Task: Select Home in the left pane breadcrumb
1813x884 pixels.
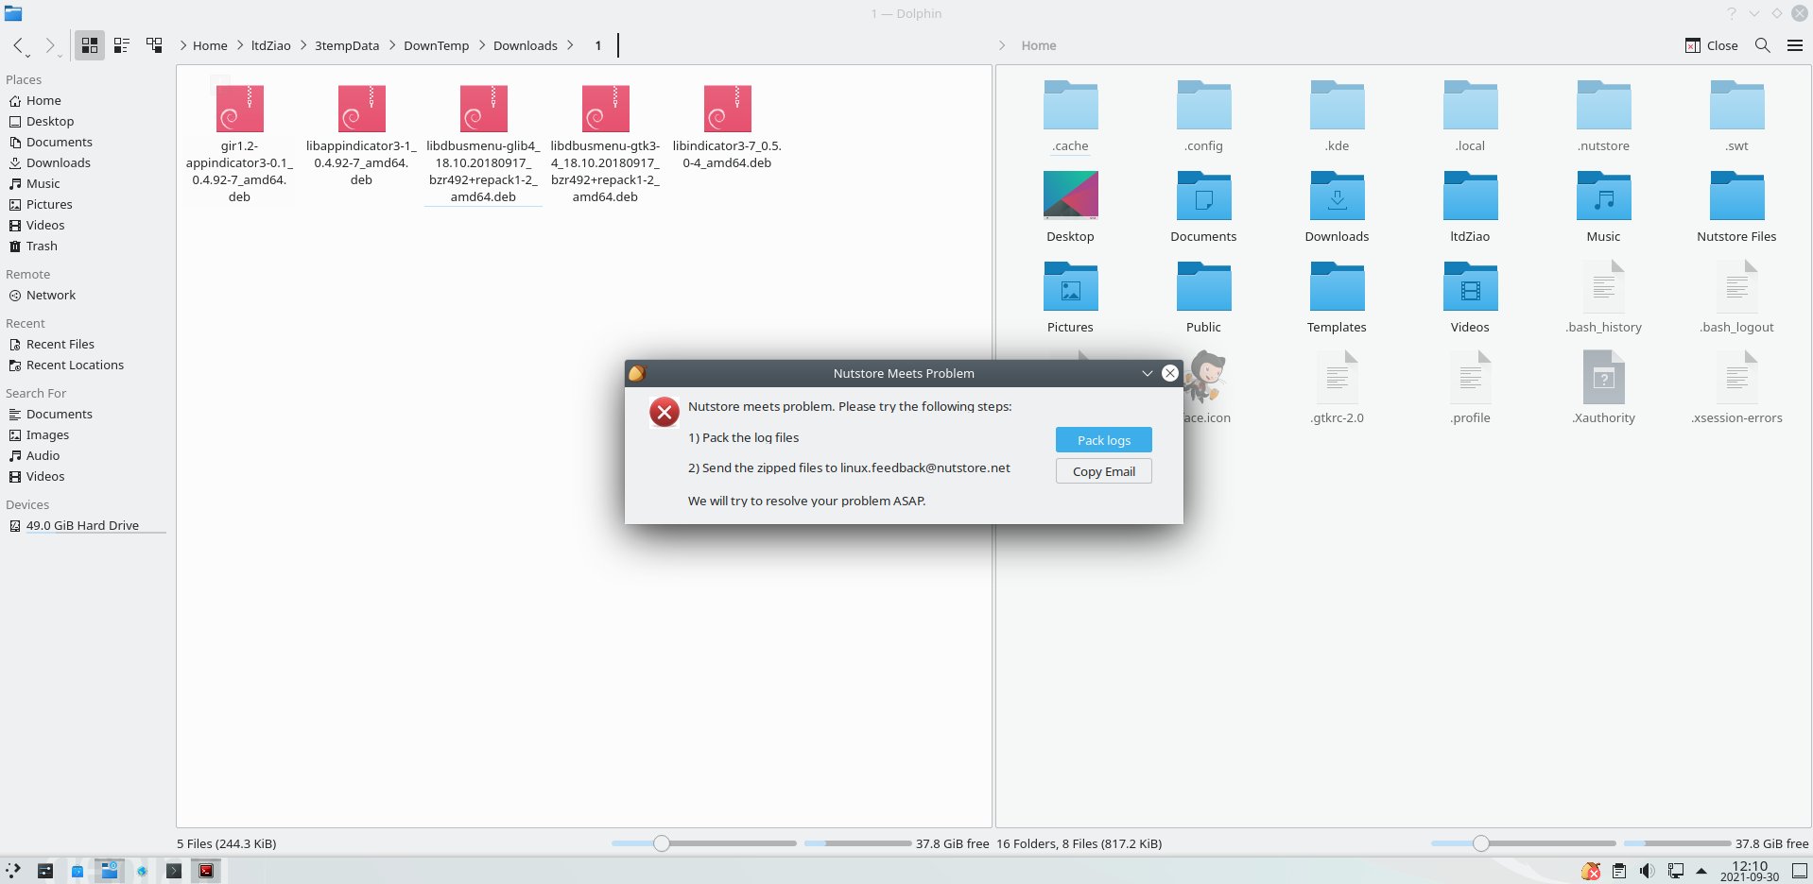Action: pyautogui.click(x=210, y=45)
